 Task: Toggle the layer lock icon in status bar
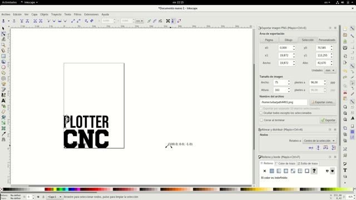click(43, 197)
